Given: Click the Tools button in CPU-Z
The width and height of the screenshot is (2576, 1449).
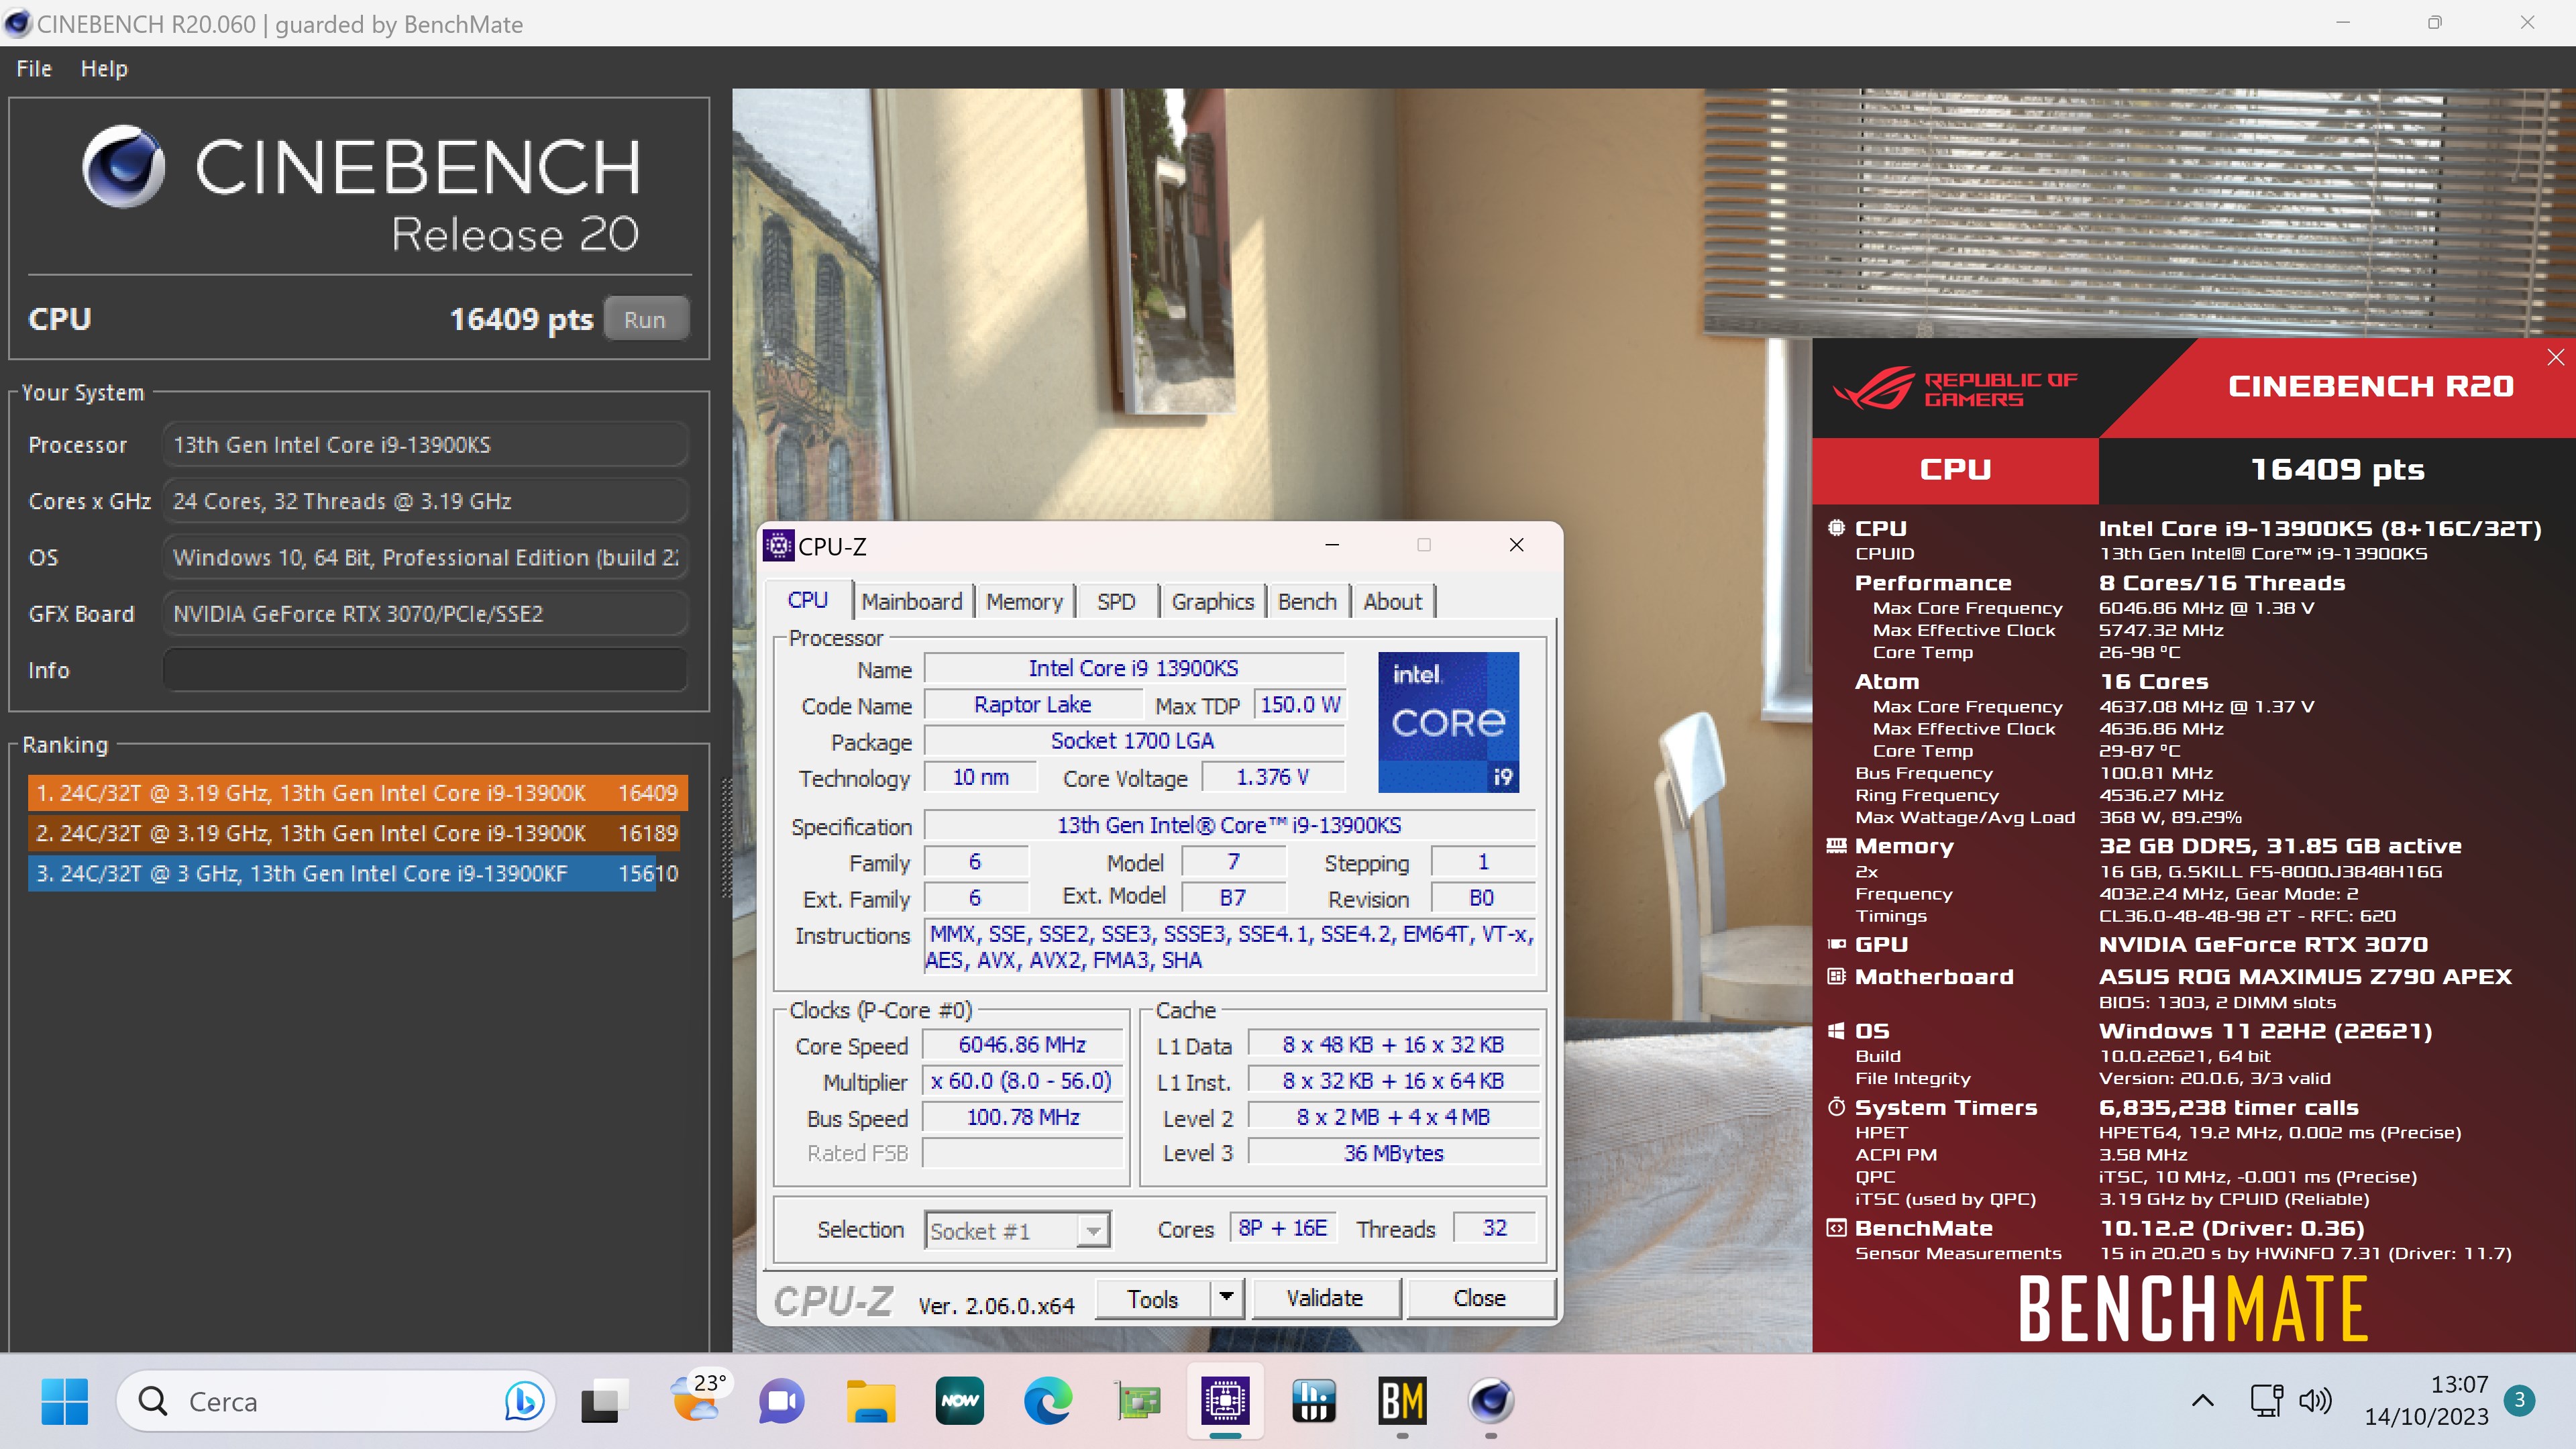Looking at the screenshot, I should (x=1153, y=1298).
